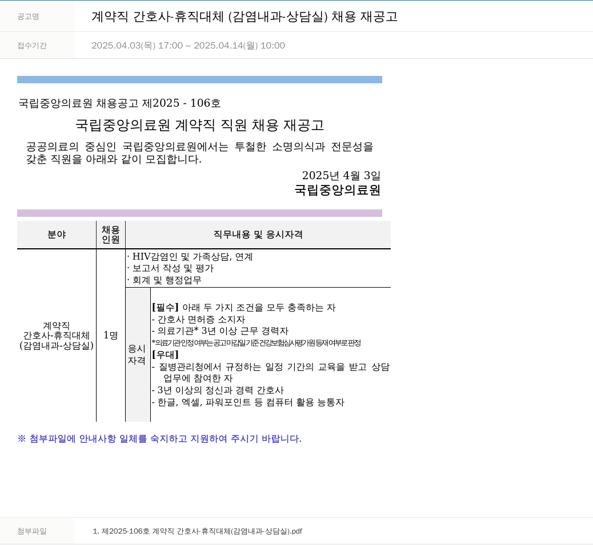Click the date 2025년 4월 3일
The height and width of the screenshot is (545, 593).
(341, 175)
